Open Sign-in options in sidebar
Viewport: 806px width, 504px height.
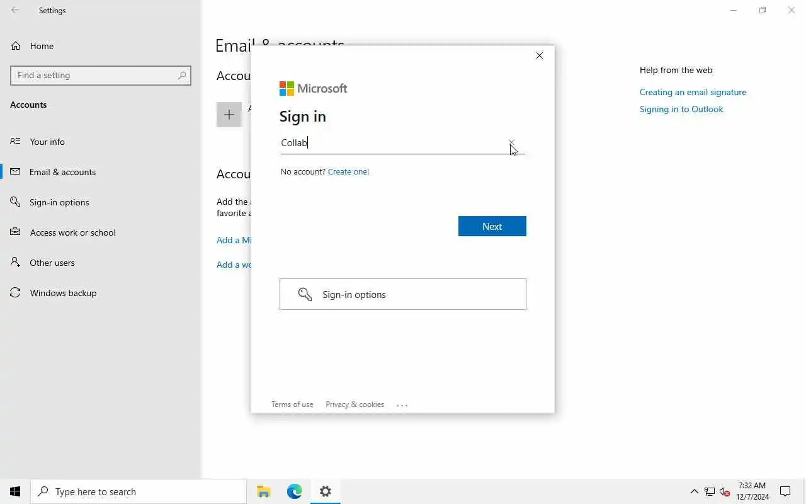101,202
